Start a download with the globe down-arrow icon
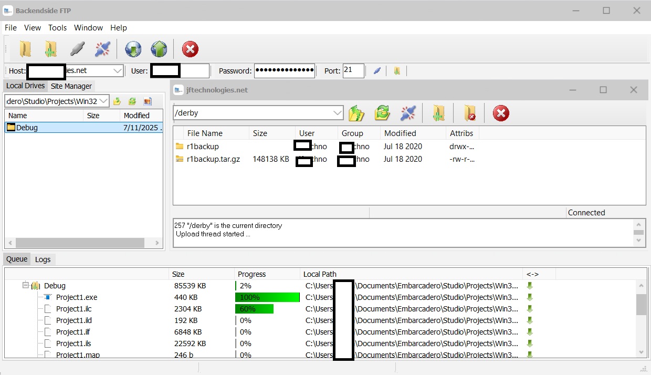 tap(133, 49)
